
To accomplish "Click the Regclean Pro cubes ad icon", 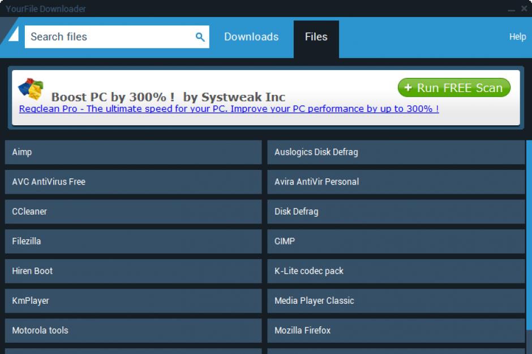I will pyautogui.click(x=31, y=89).
